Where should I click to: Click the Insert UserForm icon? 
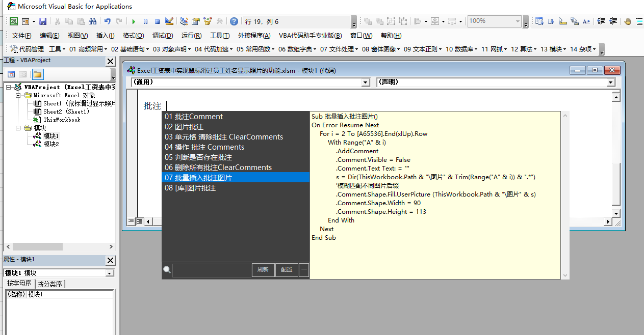coord(25,21)
